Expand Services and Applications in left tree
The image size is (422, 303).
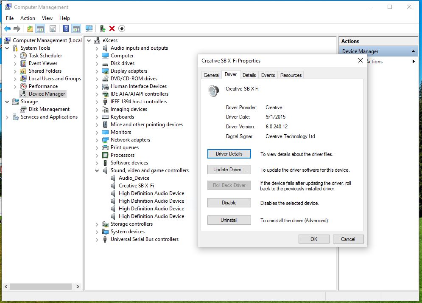point(7,117)
